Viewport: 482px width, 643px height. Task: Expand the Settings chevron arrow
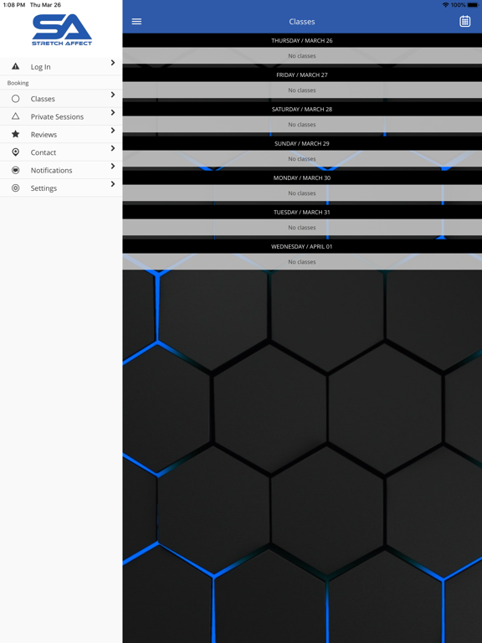[x=113, y=184]
